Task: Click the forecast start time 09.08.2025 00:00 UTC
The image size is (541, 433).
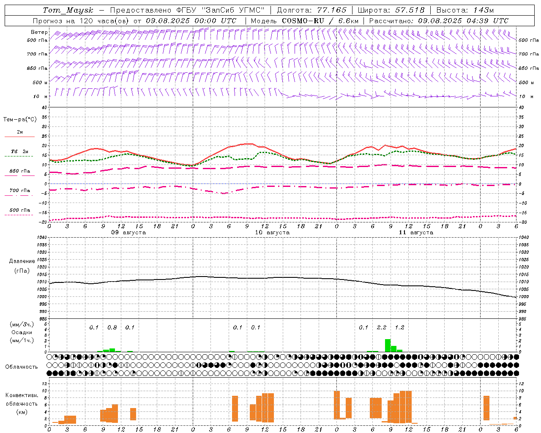Action: click(191, 21)
